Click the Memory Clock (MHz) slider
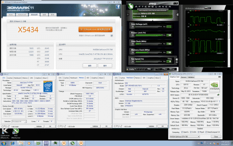The height and width of the screenshot is (146, 233). coord(149,53)
